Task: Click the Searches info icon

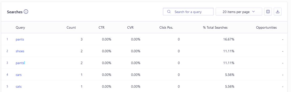Action: [x=26, y=12]
